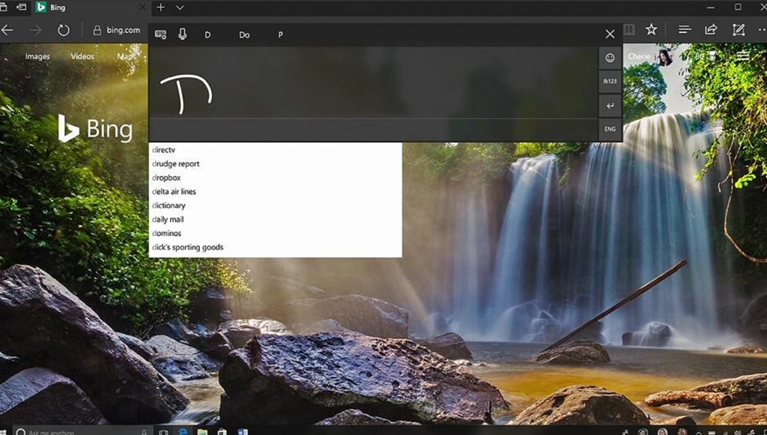Open File Explorer from the taskbar
This screenshot has height=435, width=767.
point(202,432)
